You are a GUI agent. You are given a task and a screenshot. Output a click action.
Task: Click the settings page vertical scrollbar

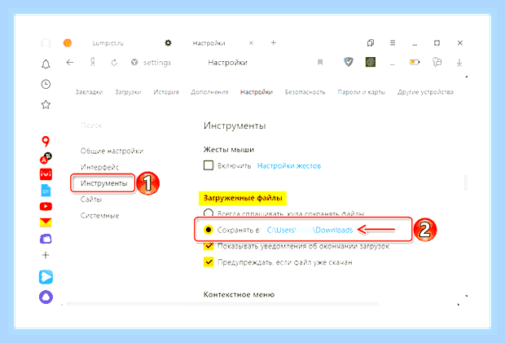[x=466, y=182]
